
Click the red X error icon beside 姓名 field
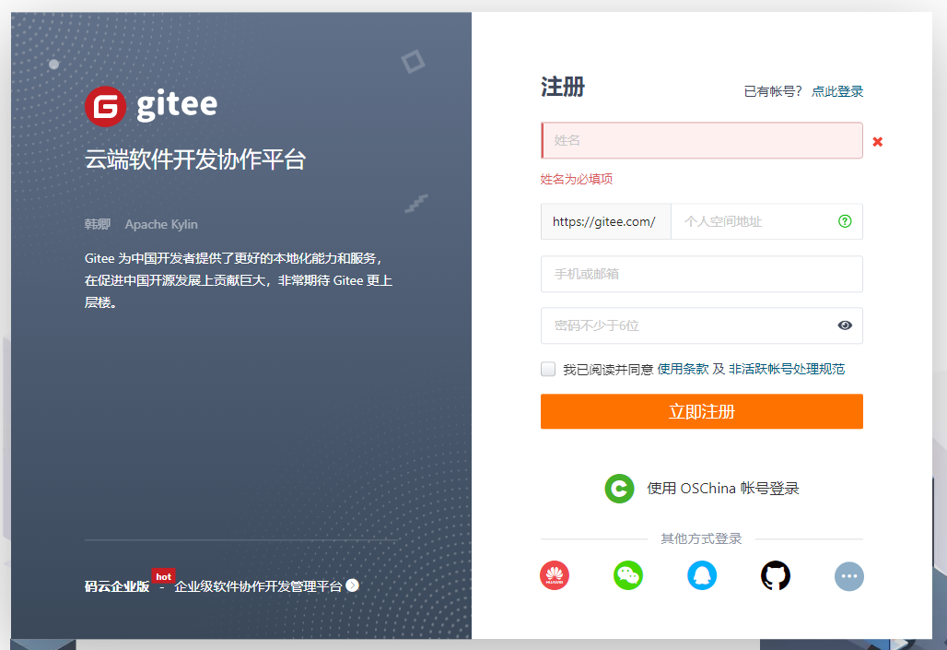pos(878,141)
